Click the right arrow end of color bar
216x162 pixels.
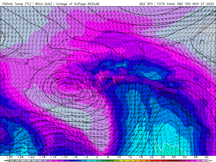click(x=209, y=161)
